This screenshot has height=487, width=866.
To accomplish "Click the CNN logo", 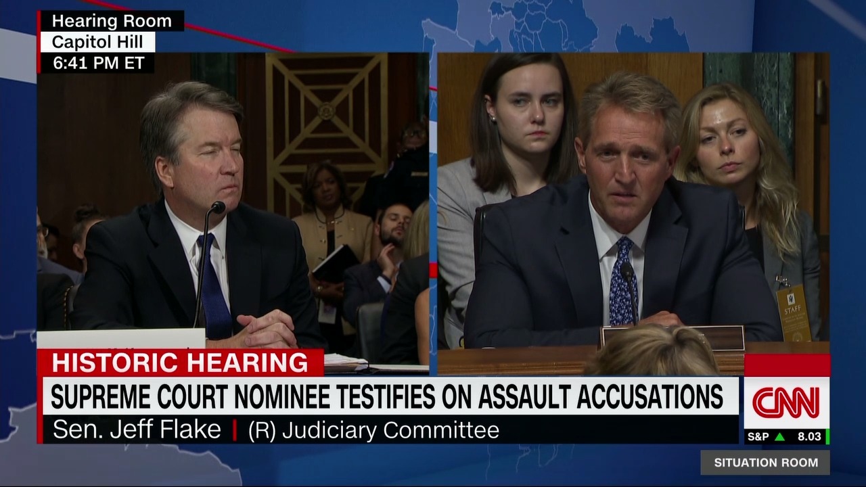I will (786, 402).
